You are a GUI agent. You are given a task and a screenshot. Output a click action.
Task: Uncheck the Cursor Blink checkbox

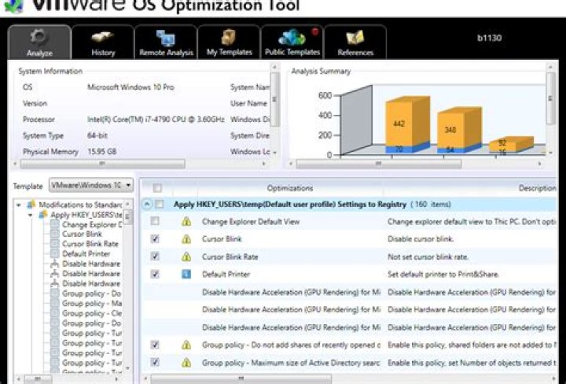155,238
